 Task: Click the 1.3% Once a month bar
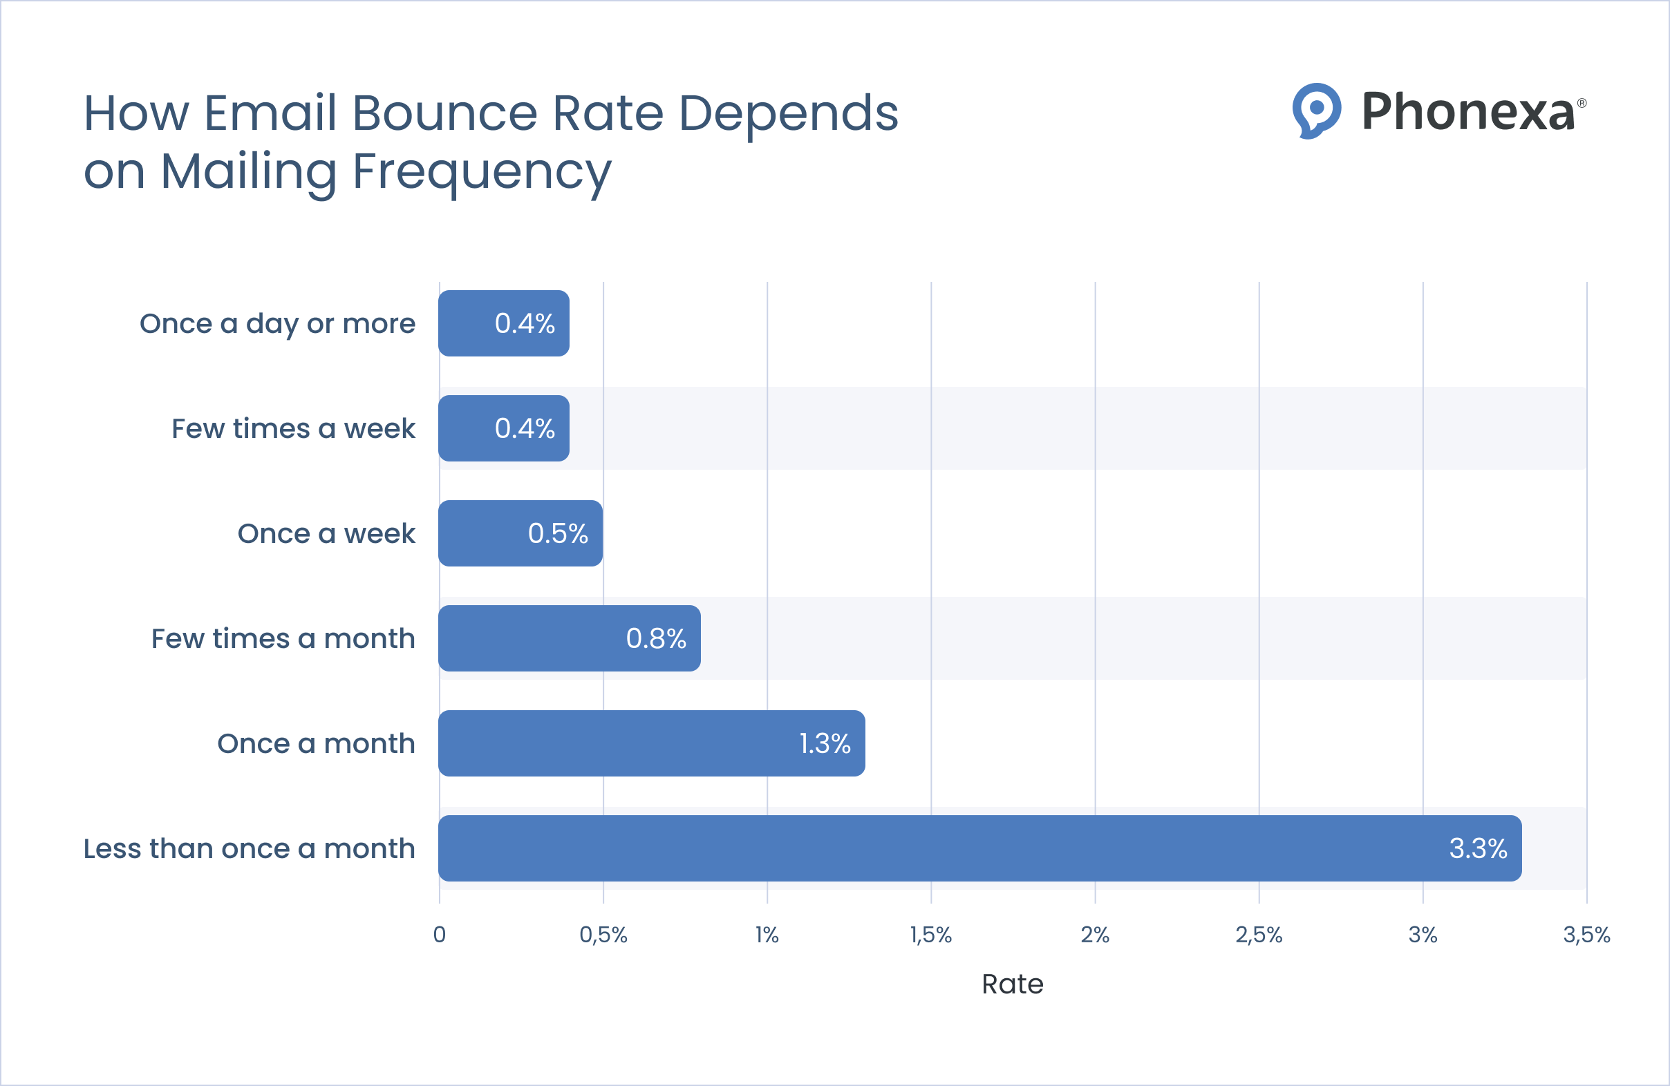(653, 744)
